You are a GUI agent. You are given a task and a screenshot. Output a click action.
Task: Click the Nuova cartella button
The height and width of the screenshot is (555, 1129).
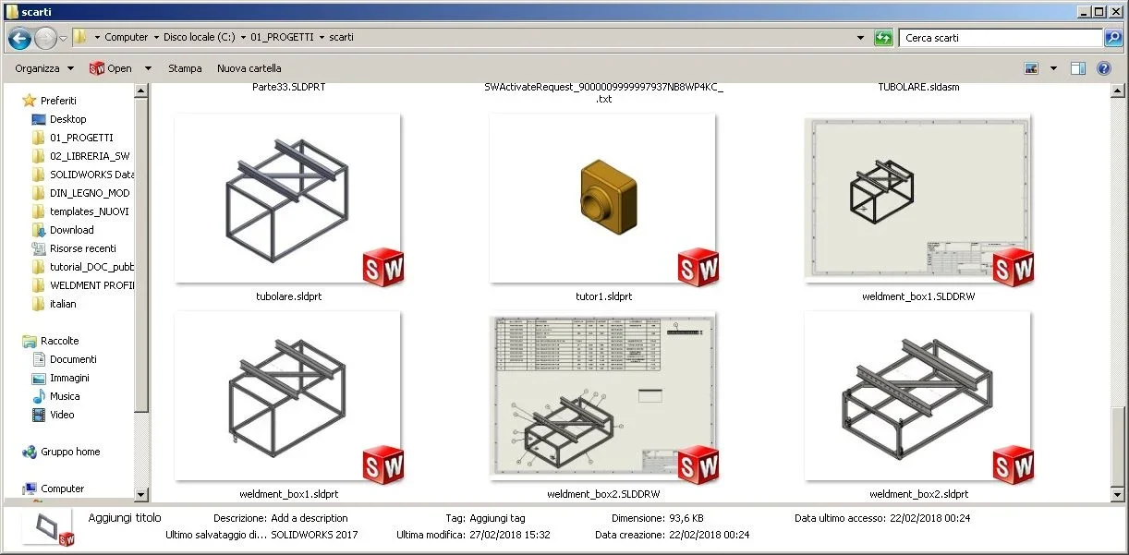coord(249,68)
